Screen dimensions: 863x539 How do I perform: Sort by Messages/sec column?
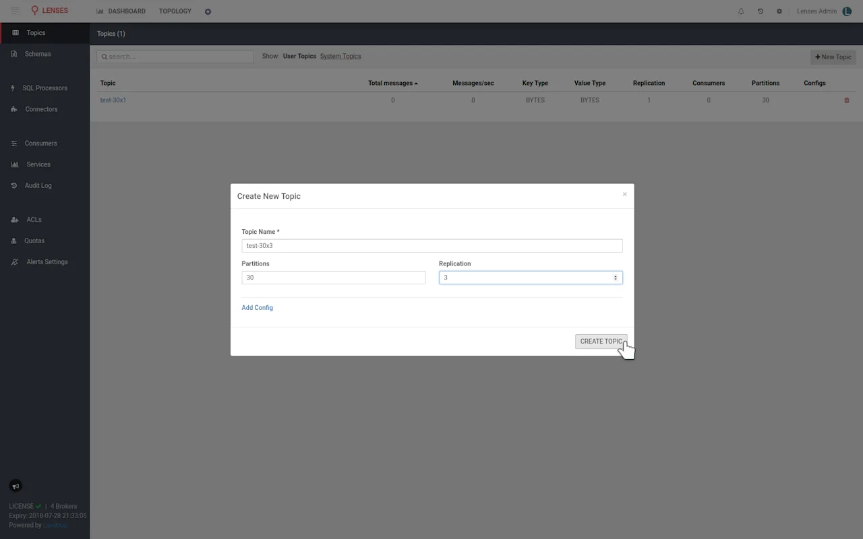[473, 84]
